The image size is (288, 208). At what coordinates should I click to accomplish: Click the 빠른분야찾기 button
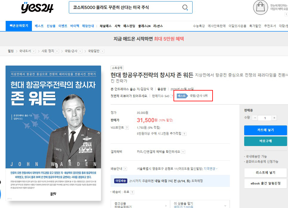click(x=18, y=26)
